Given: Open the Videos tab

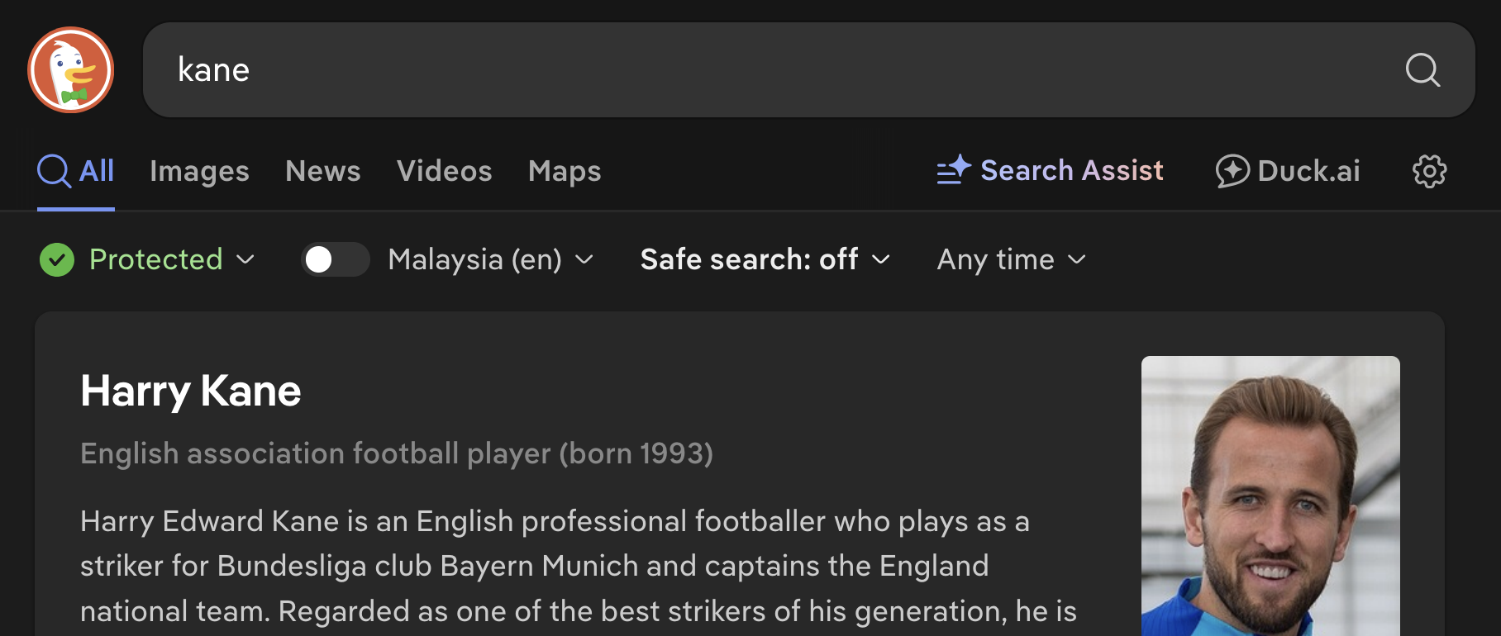Looking at the screenshot, I should coord(444,171).
